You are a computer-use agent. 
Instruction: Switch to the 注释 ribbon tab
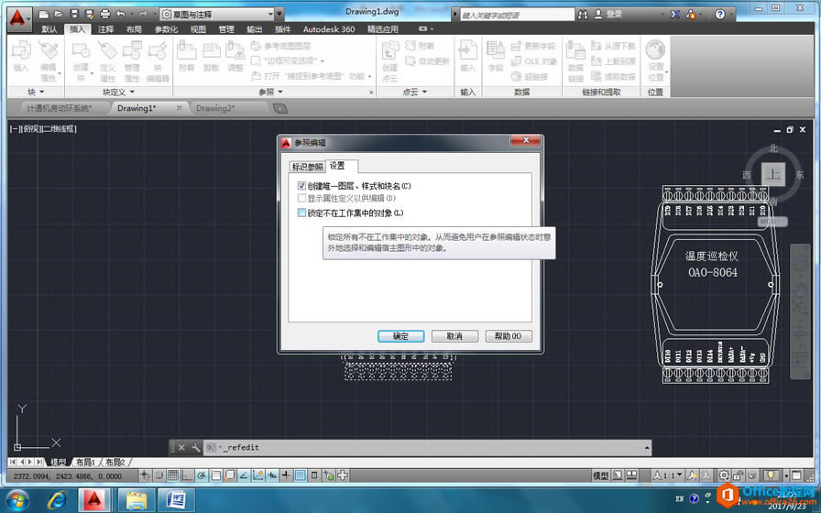point(105,29)
